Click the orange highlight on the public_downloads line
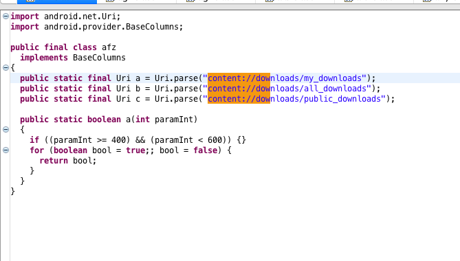 pos(239,99)
